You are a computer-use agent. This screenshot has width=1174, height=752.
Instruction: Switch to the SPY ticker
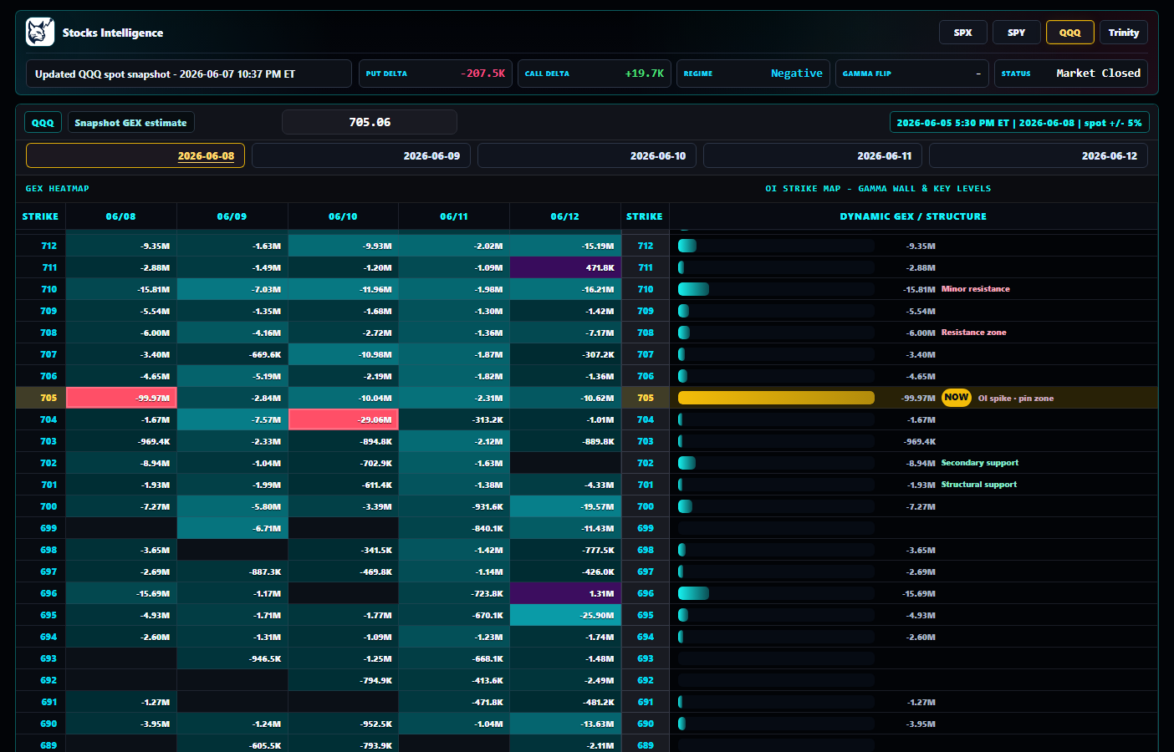[1016, 33]
